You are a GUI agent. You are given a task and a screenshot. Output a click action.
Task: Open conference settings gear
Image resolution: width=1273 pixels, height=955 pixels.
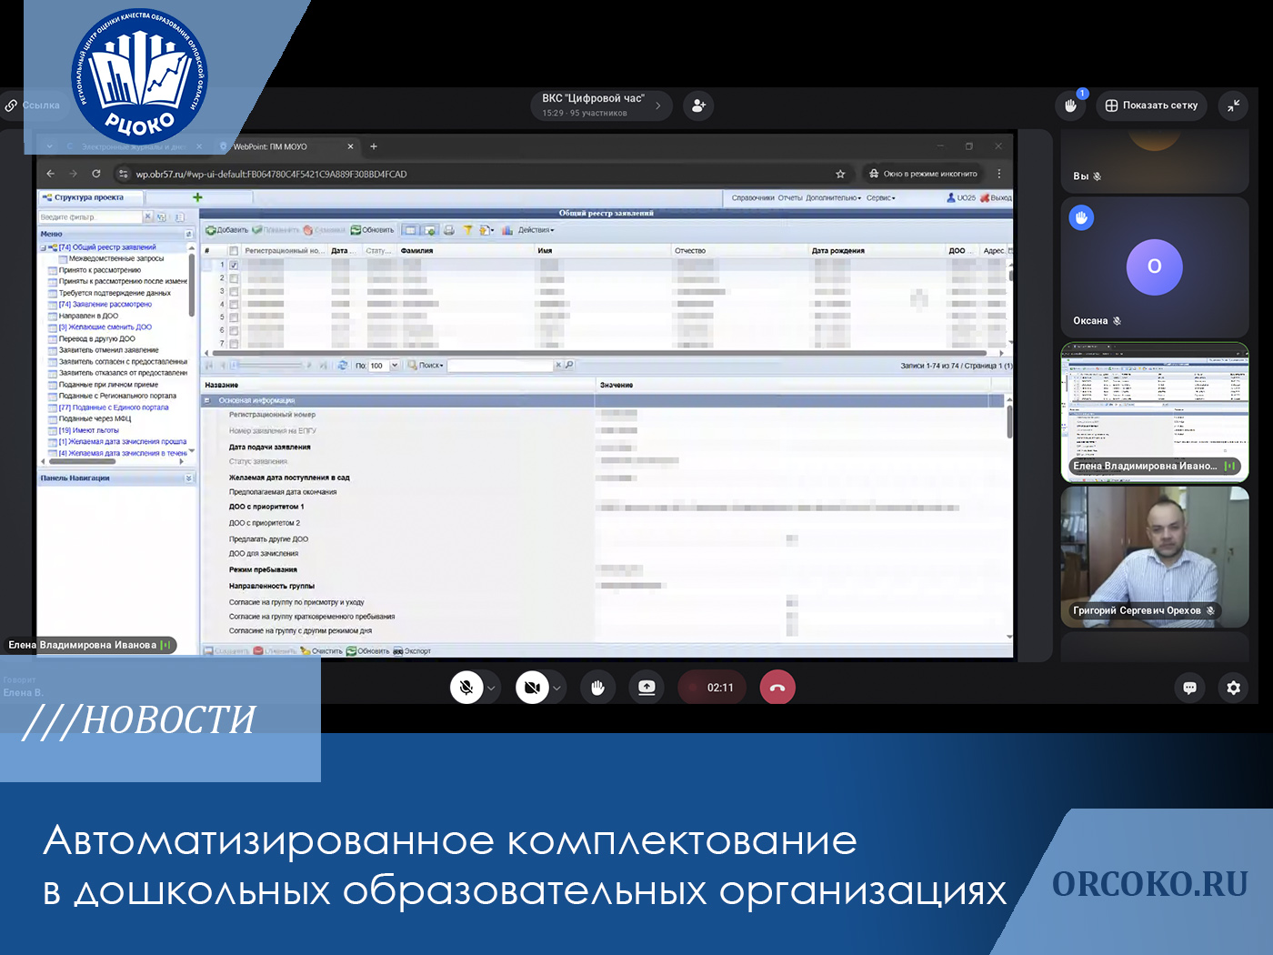point(1233,688)
